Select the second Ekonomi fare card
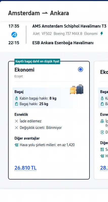The width and height of the screenshot is (108, 202). pyautogui.click(x=101, y=120)
